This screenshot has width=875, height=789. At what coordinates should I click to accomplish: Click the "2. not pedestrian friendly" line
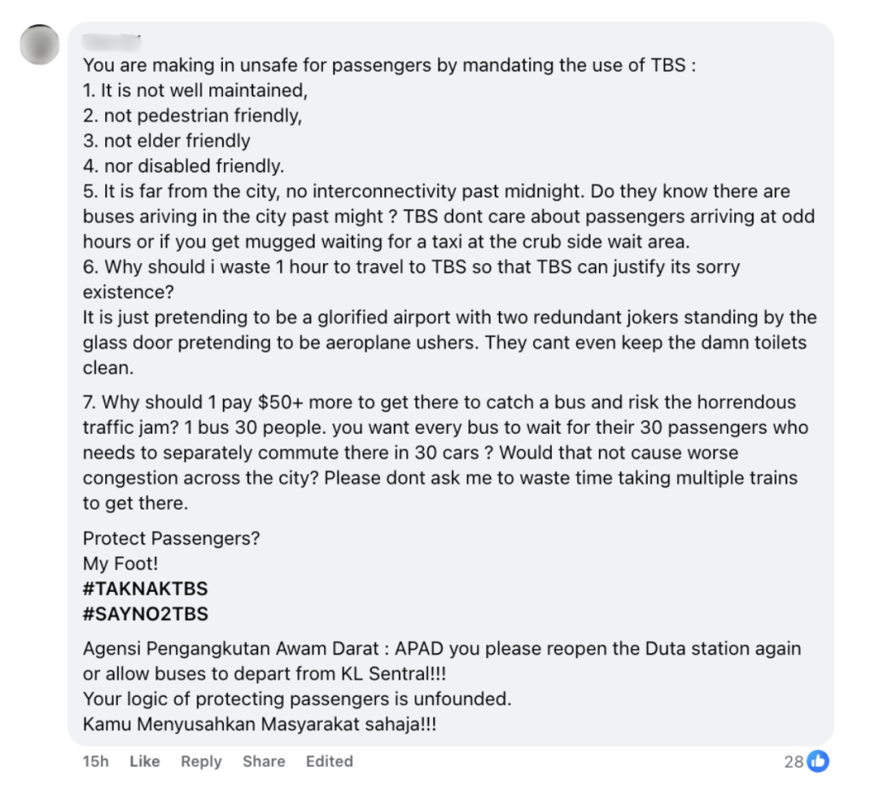tap(192, 115)
